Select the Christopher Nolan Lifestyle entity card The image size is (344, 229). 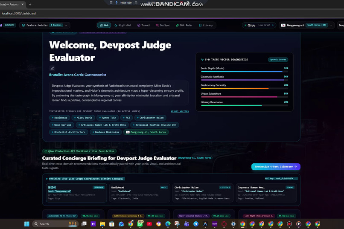(x=203, y=193)
